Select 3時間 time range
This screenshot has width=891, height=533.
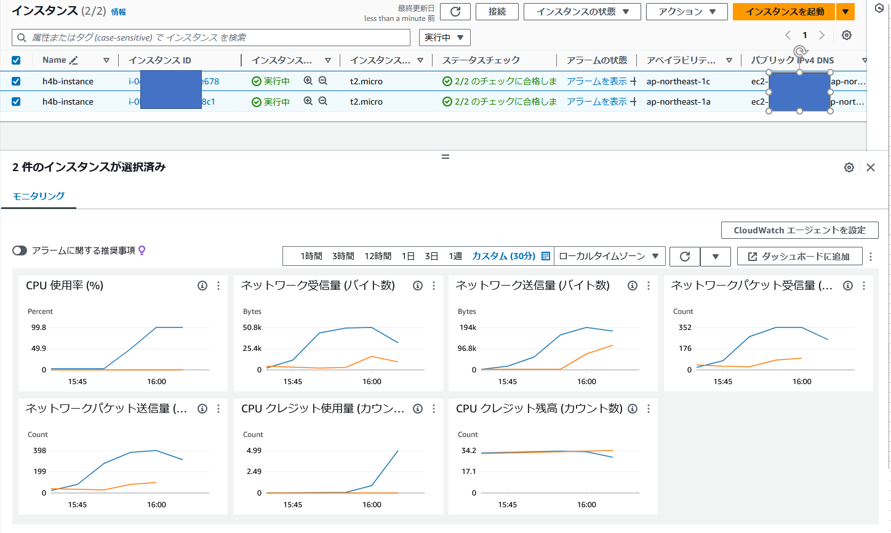343,256
